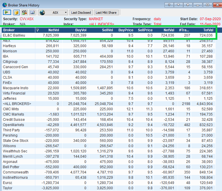The image size is (222, 191).
Task: Select the FinEx broker row
Action: click(x=109, y=83)
